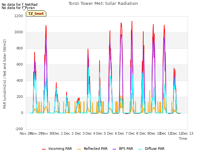The width and height of the screenshot is (207, 155).
Task: Click the purple BF5 PAR legend swatch
Action: pos(114,149)
